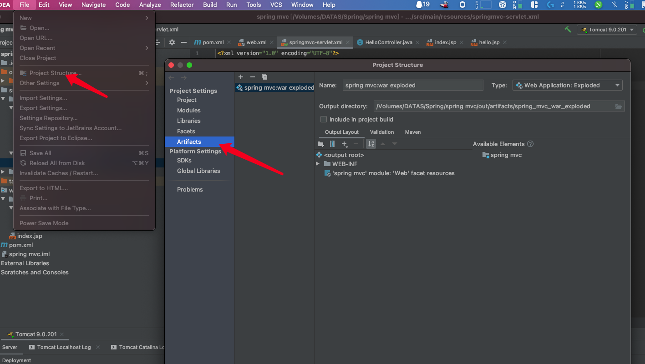
Task: Navigate back in Project Structure dialog
Action: click(x=172, y=78)
